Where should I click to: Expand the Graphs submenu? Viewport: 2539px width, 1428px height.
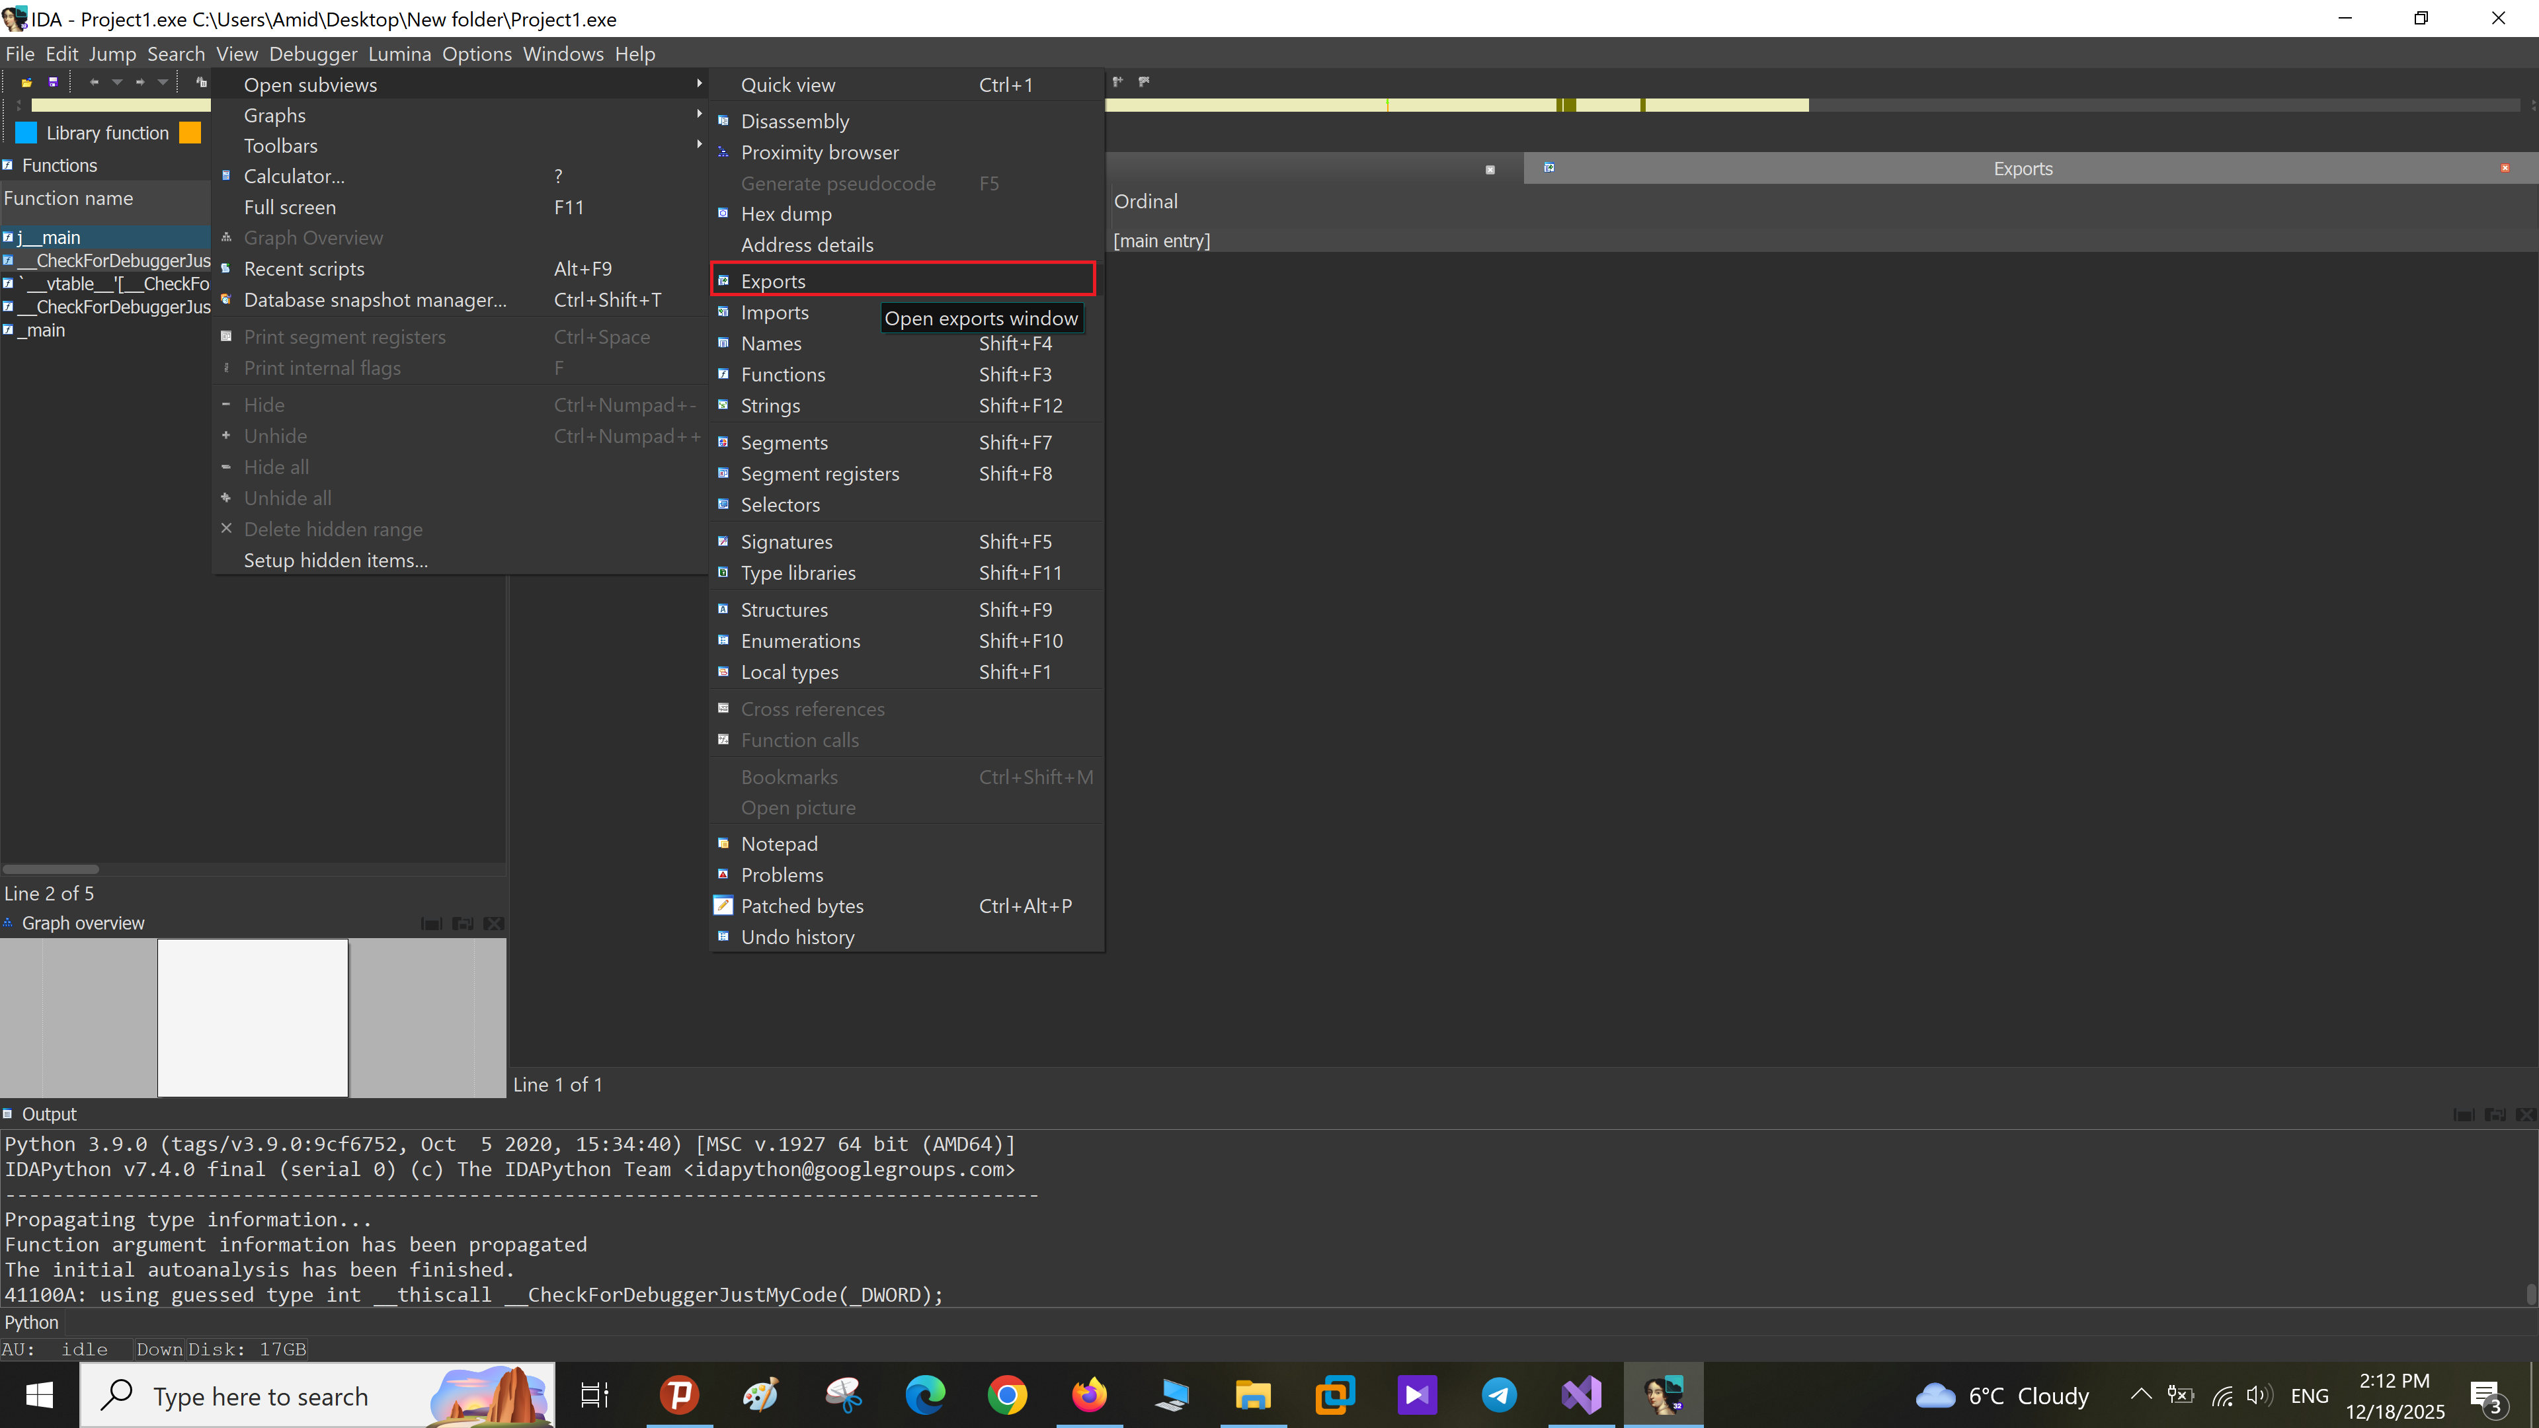point(275,115)
